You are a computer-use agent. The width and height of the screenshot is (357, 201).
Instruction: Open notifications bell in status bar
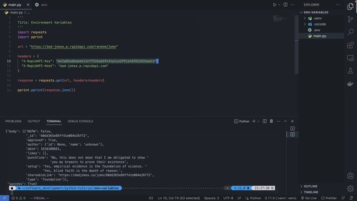coord(351,198)
